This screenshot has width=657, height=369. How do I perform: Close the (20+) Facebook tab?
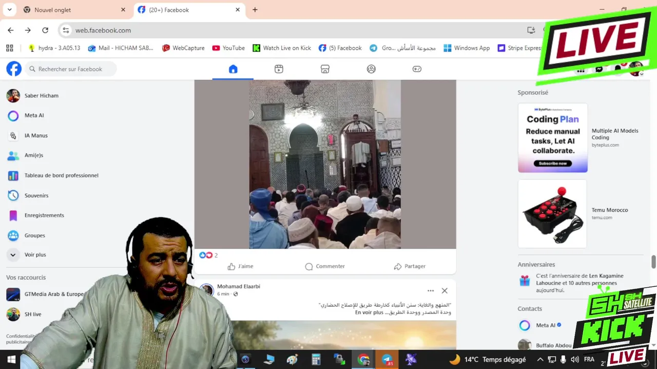tap(238, 10)
